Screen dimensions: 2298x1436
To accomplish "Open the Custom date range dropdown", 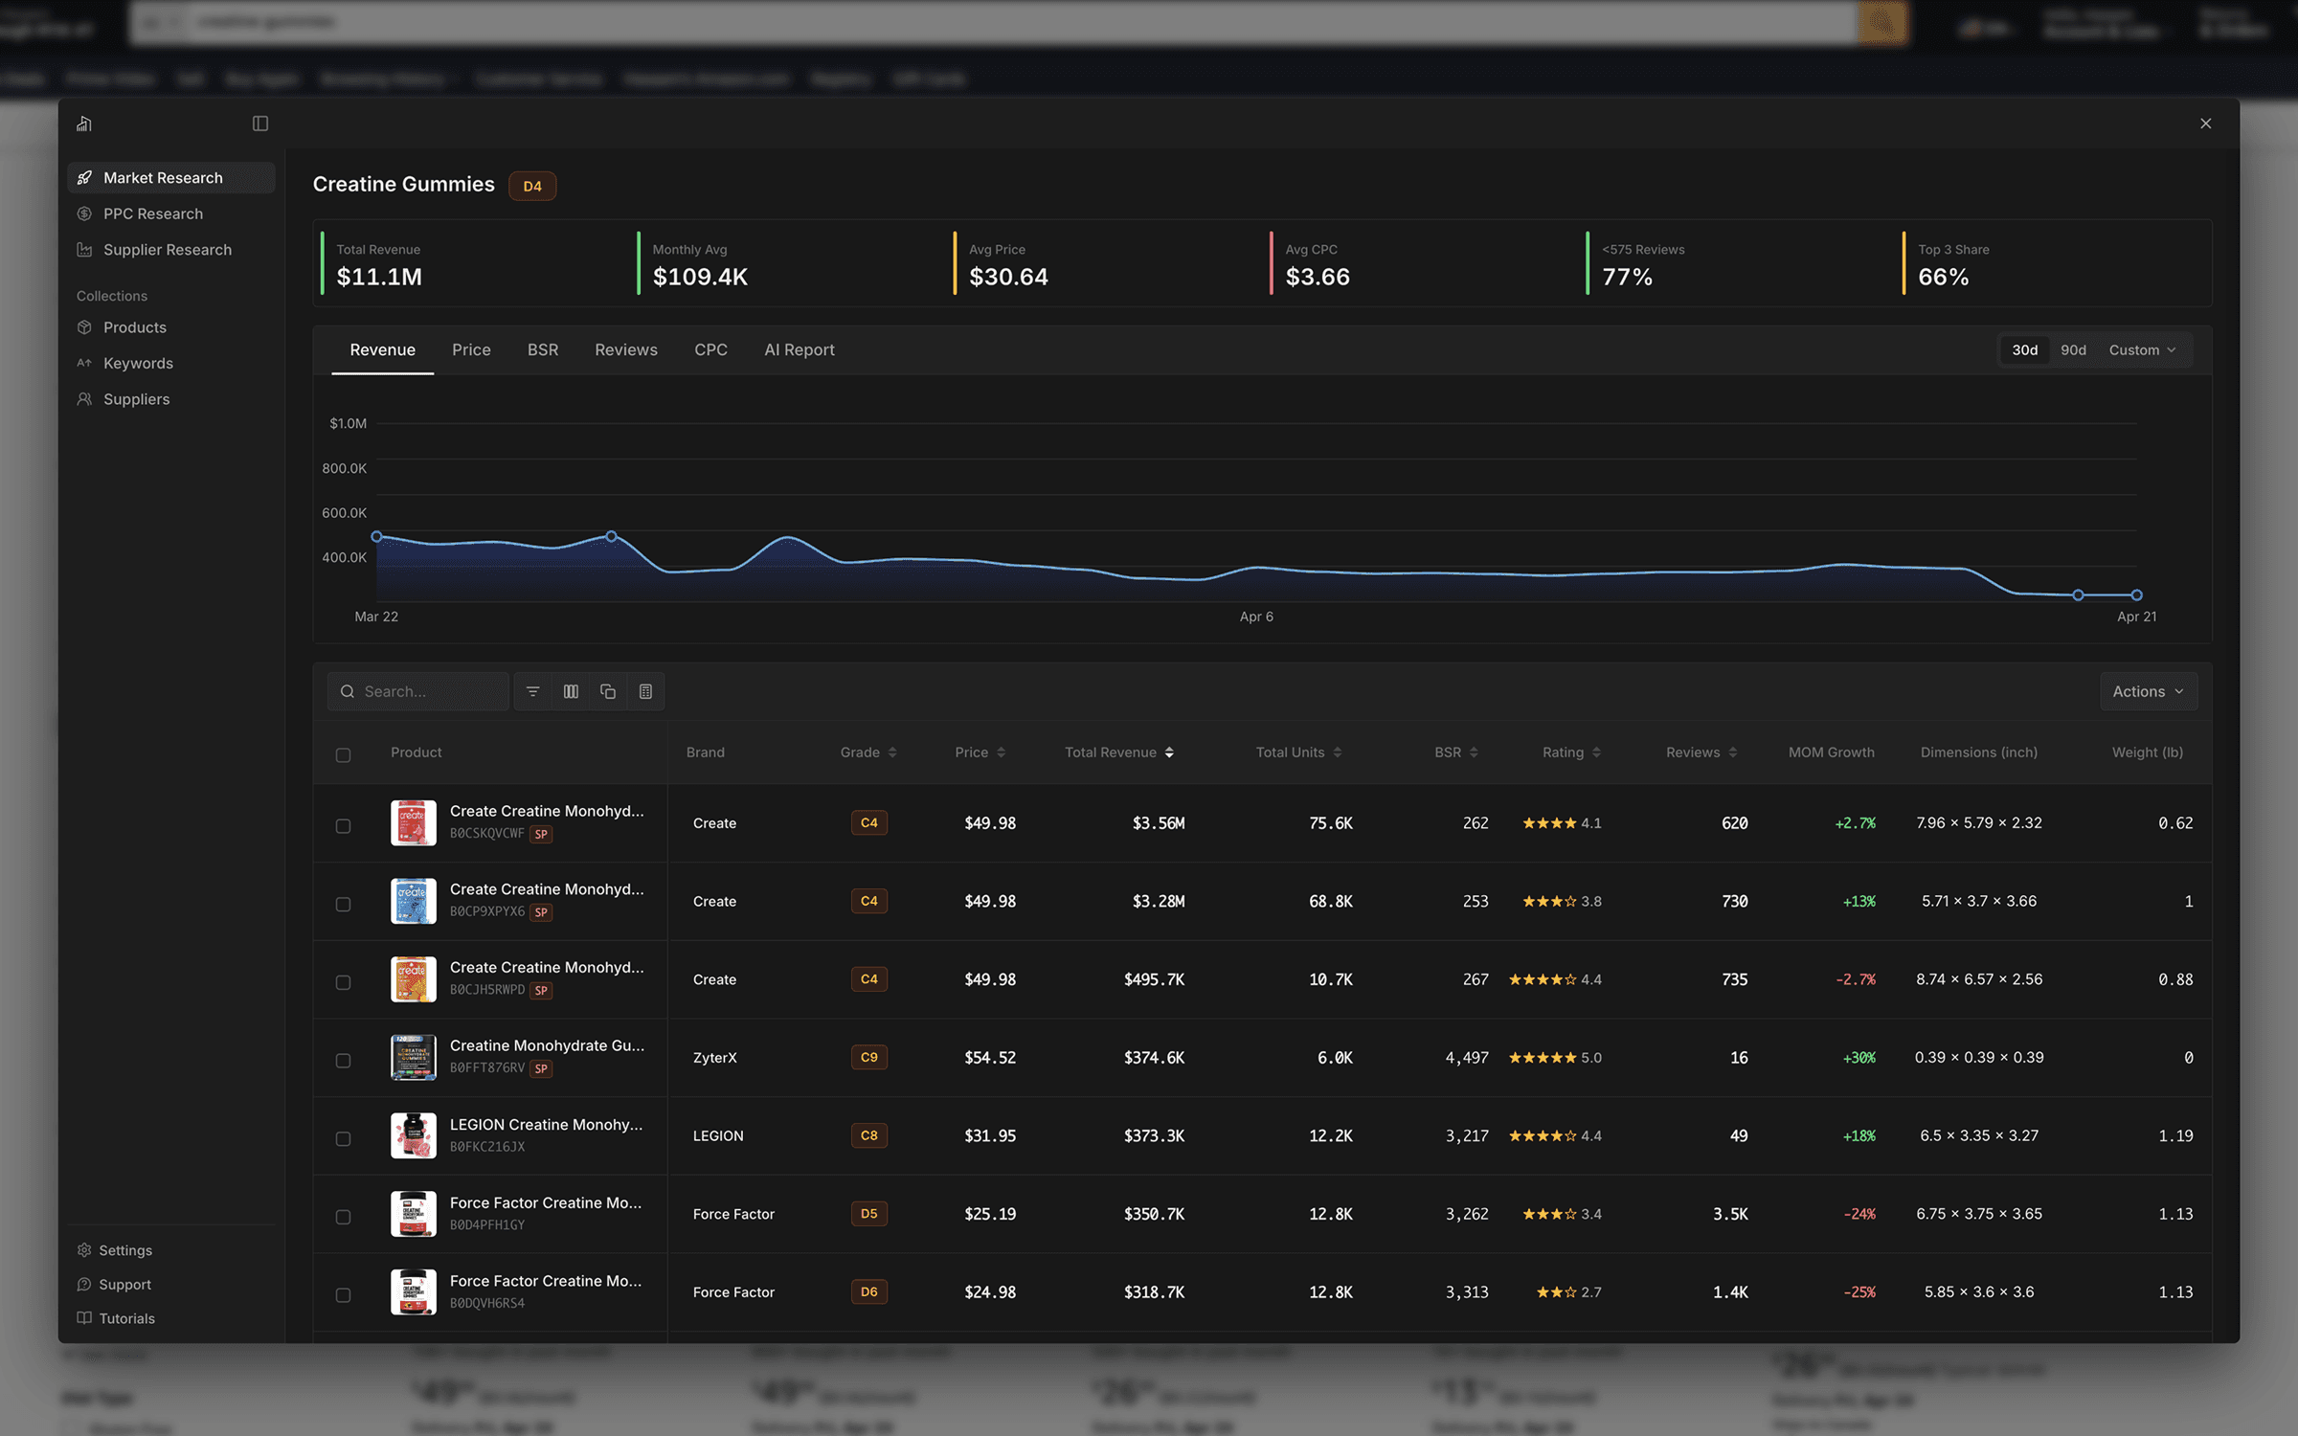I will (x=2142, y=350).
